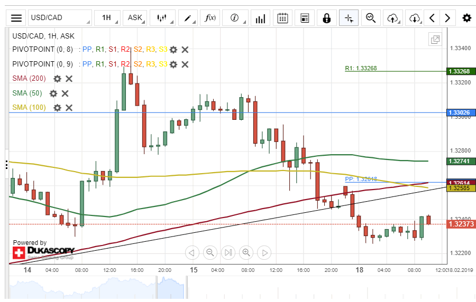
Task: Click the bar chart volume icon
Action: tap(260, 18)
